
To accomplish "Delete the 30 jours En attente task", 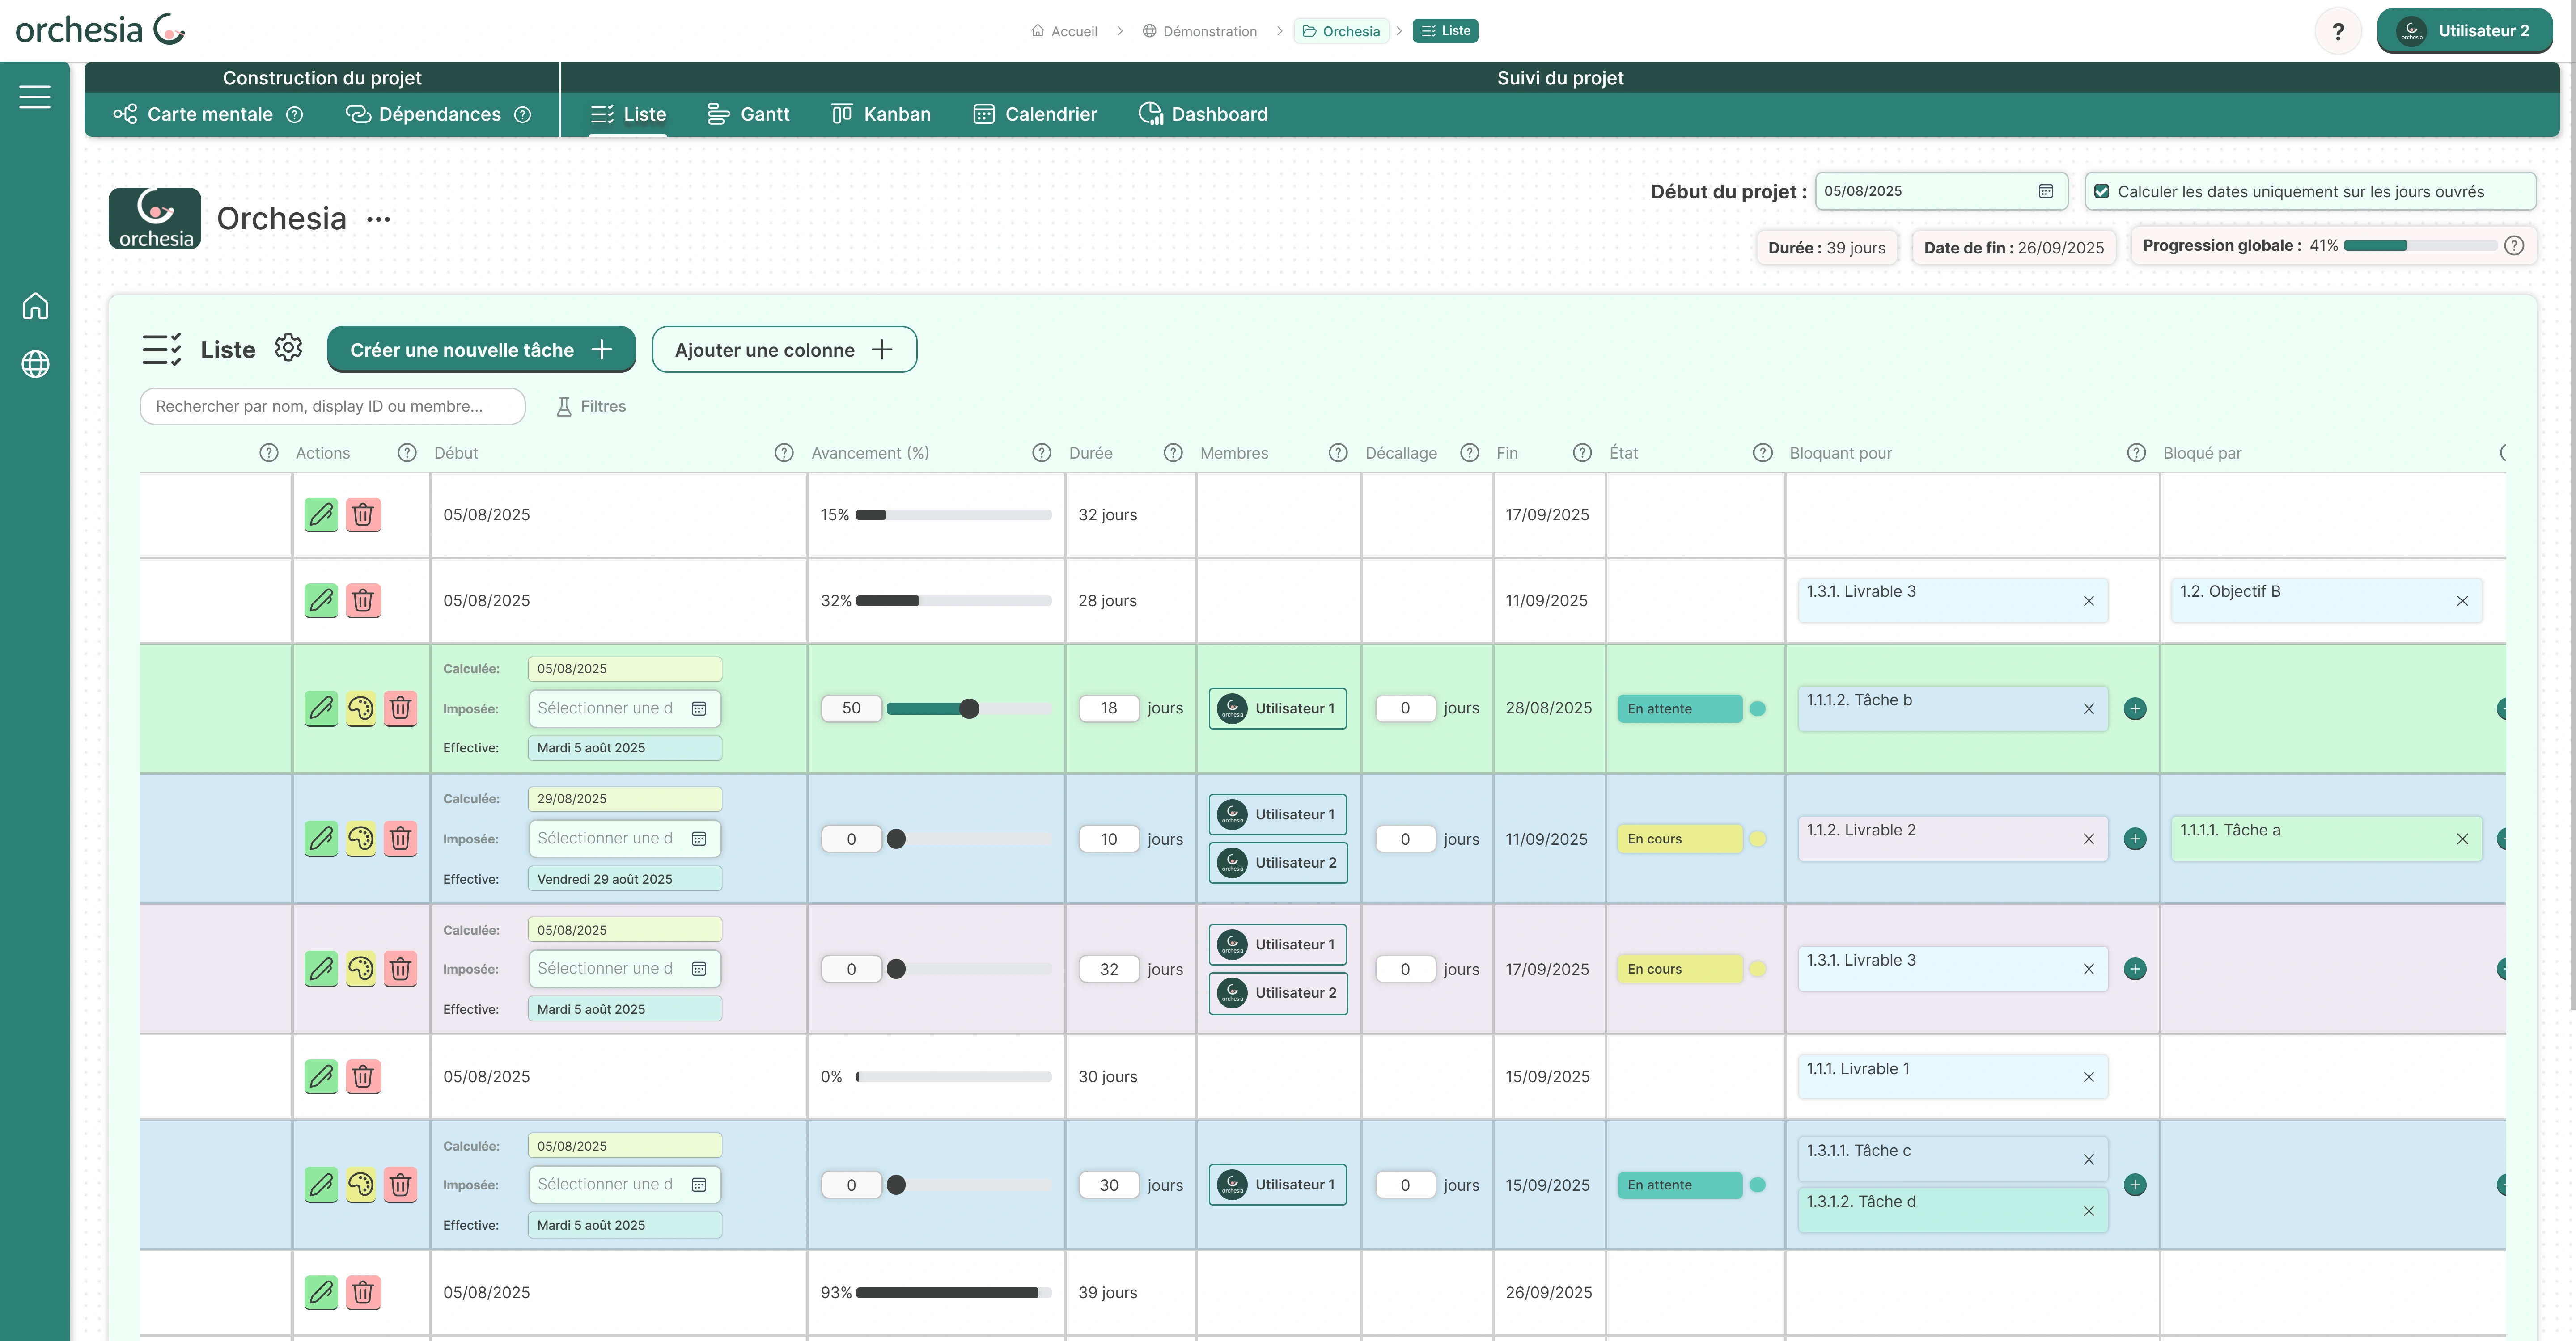I will 400,1184.
